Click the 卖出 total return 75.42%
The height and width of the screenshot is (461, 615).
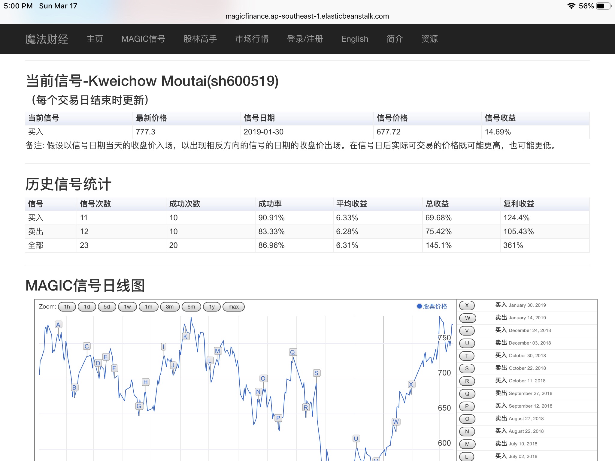pos(438,231)
